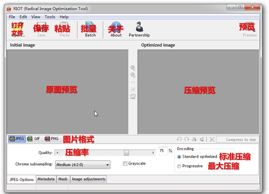The width and height of the screenshot is (269, 194).
Task: Open the View menu
Action: 36,17
